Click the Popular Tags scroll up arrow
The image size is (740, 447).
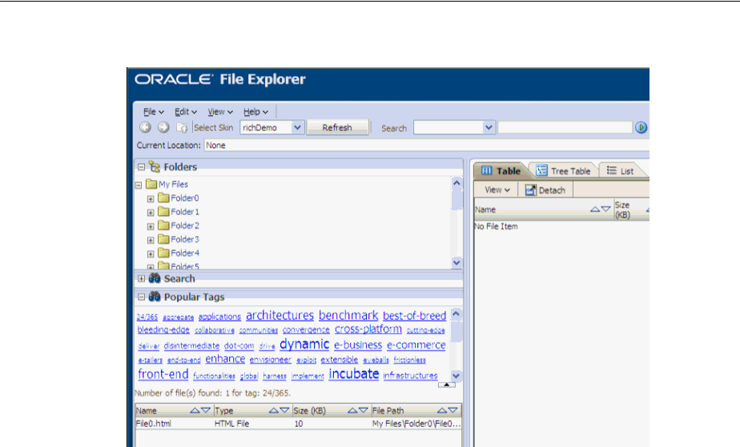click(x=456, y=313)
